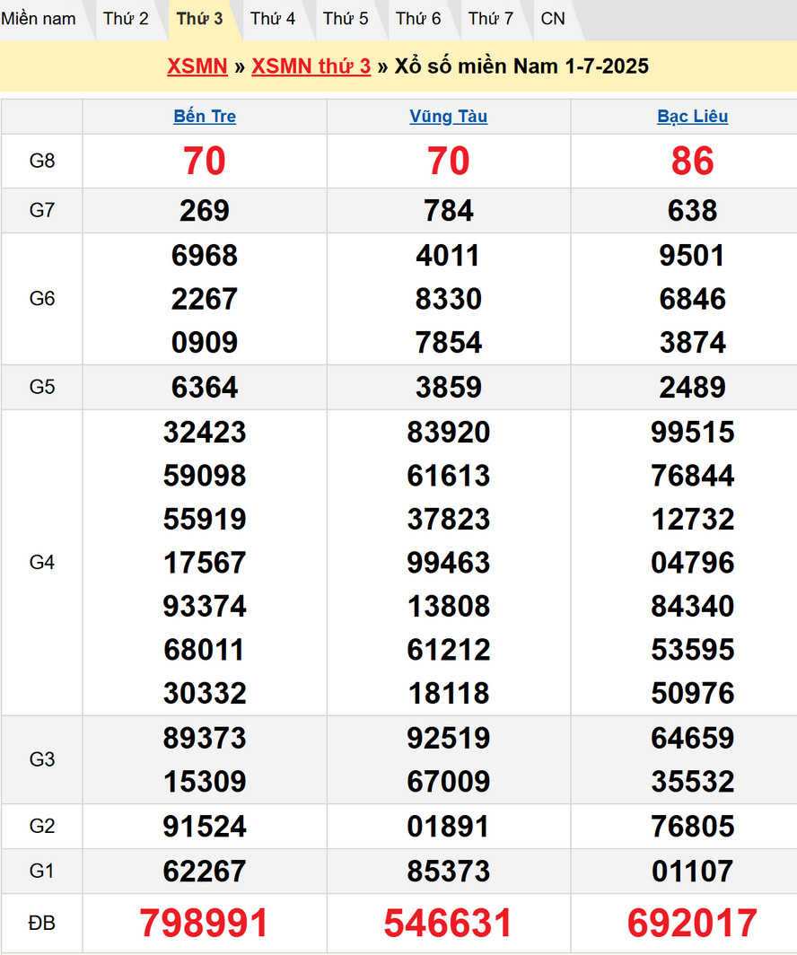
Task: Click the G5 result 3859
Action: pyautogui.click(x=449, y=387)
